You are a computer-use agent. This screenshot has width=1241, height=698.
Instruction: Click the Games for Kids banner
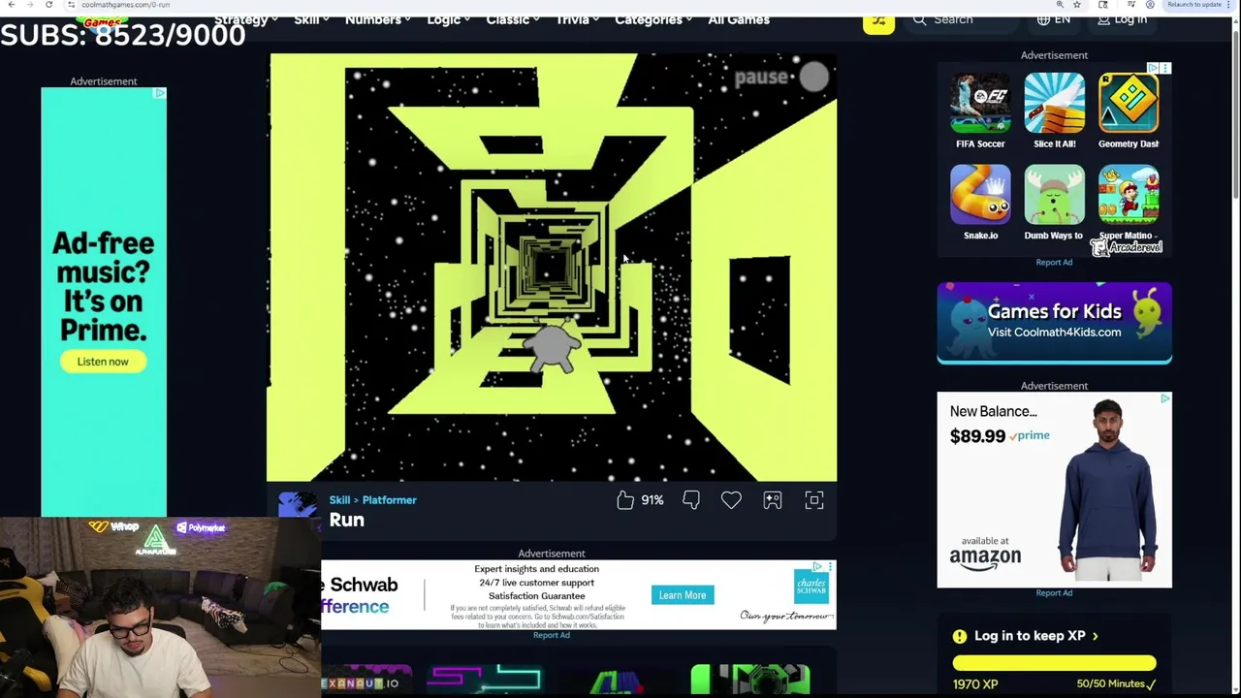1054,323
